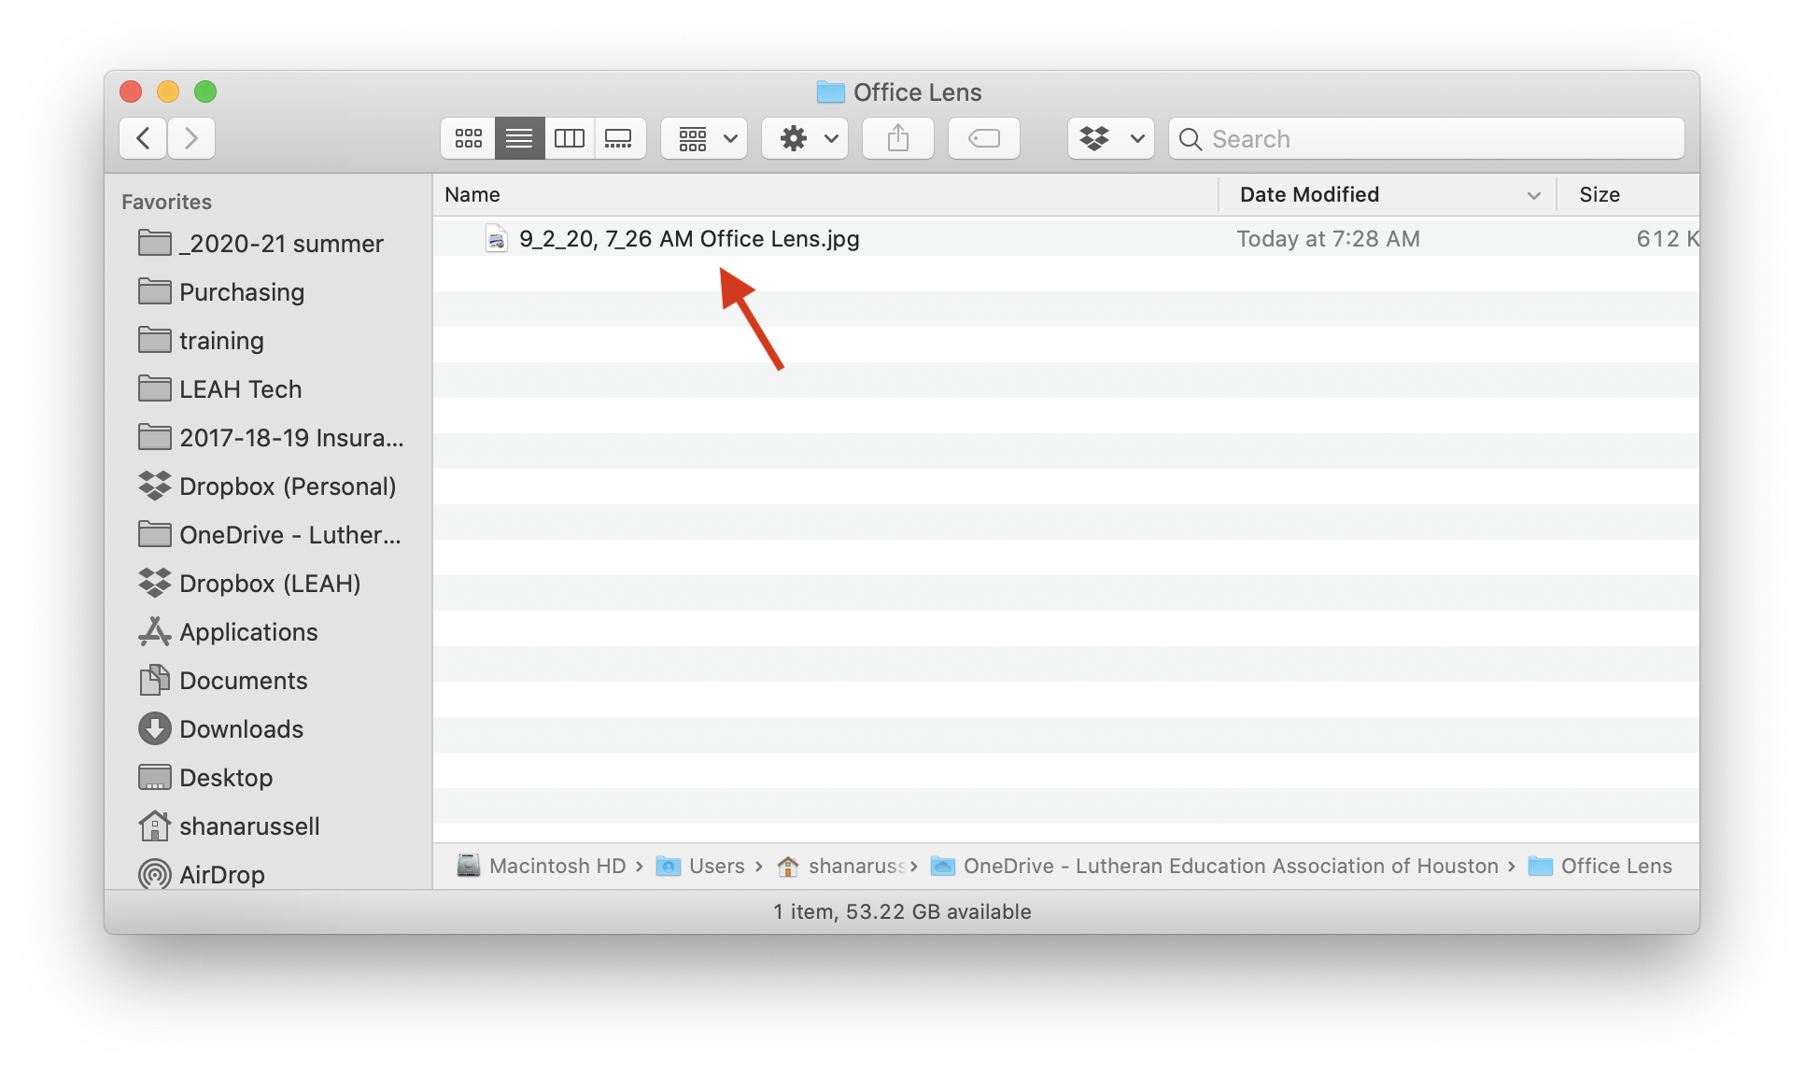Go forward to the next folder

coord(191,138)
